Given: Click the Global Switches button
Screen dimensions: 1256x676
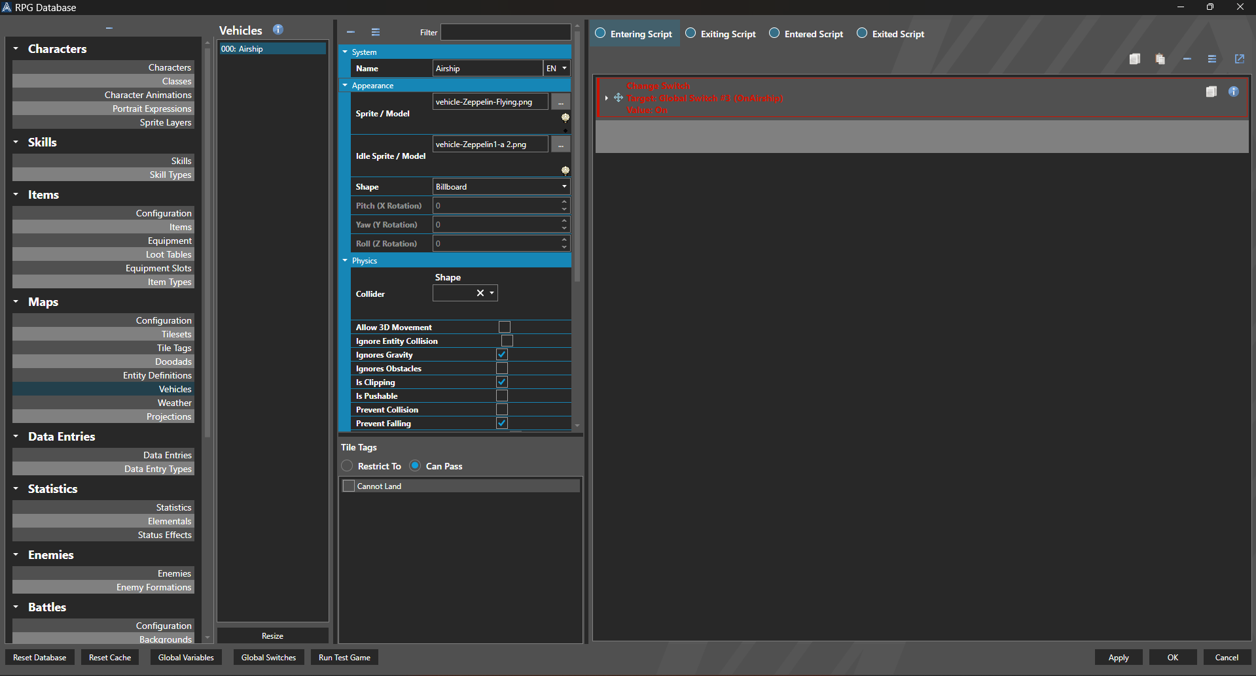Looking at the screenshot, I should (x=268, y=658).
